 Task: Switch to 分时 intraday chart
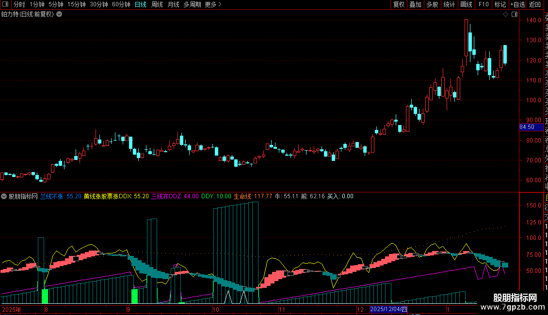(19, 4)
